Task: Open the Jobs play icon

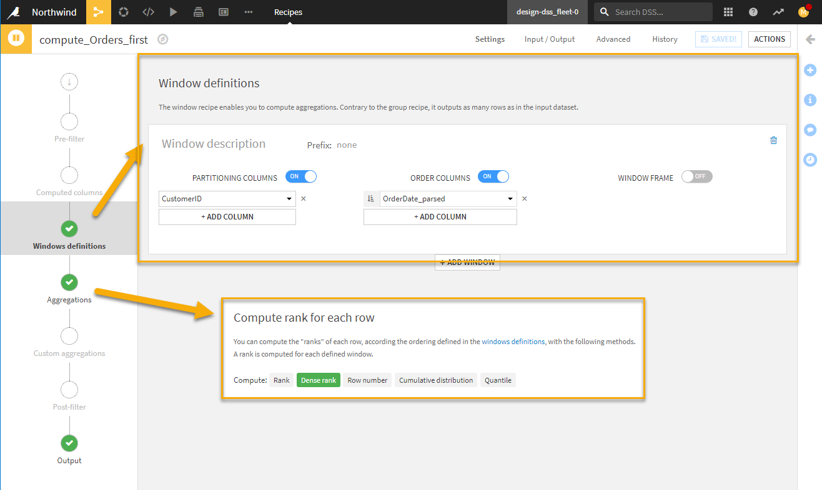Action: [x=173, y=12]
